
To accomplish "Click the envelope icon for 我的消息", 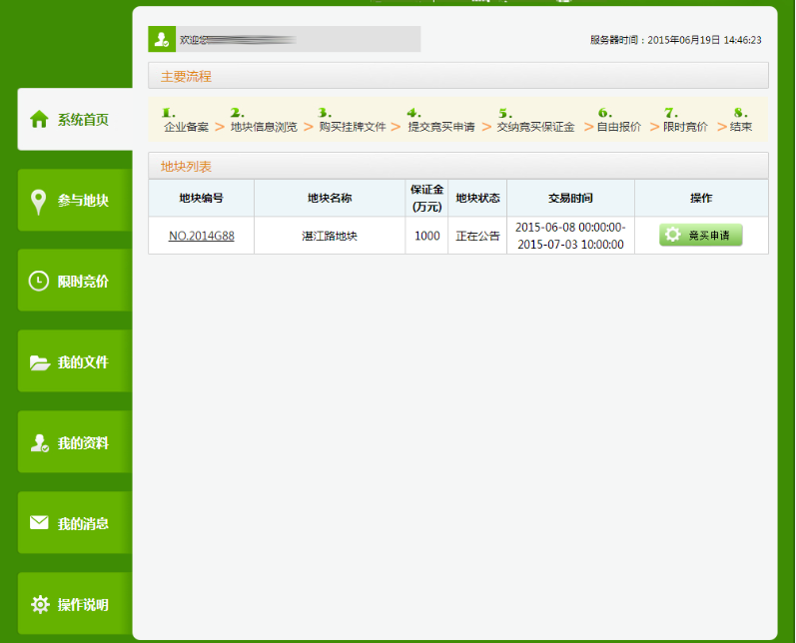I will coord(39,523).
